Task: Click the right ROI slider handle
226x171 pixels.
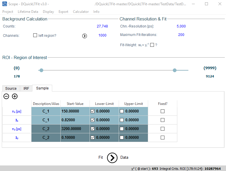Action: tap(175, 70)
